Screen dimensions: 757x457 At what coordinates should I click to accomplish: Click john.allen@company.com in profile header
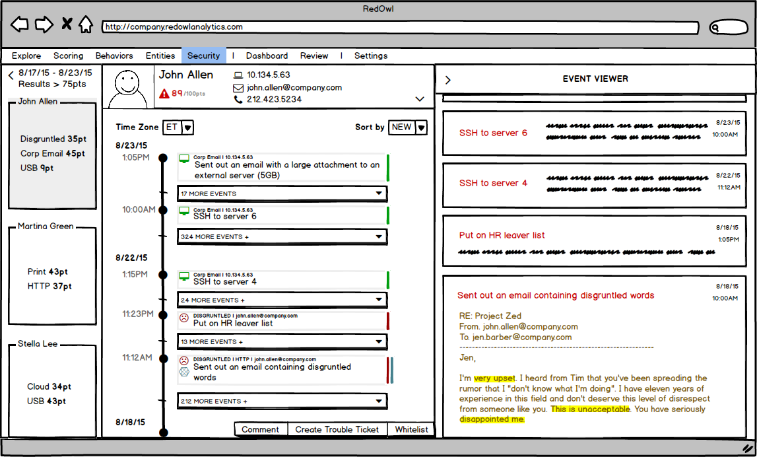coord(294,88)
